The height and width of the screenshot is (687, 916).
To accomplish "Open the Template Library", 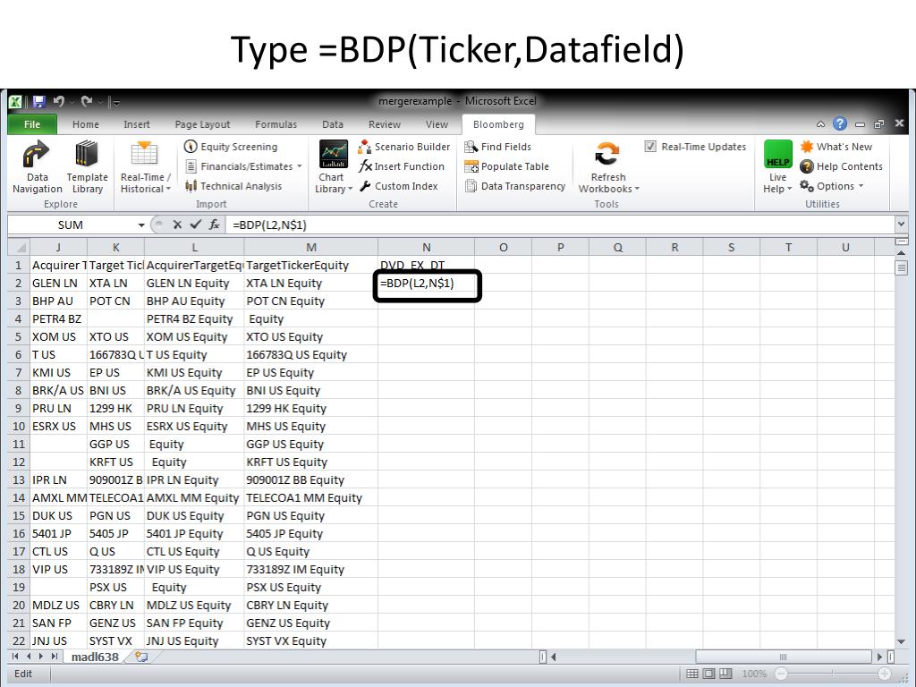I will pyautogui.click(x=87, y=166).
